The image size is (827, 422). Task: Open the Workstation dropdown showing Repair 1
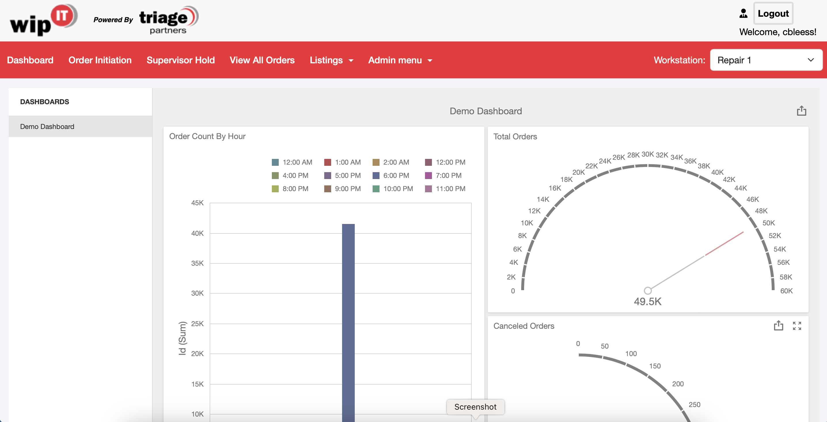(766, 60)
